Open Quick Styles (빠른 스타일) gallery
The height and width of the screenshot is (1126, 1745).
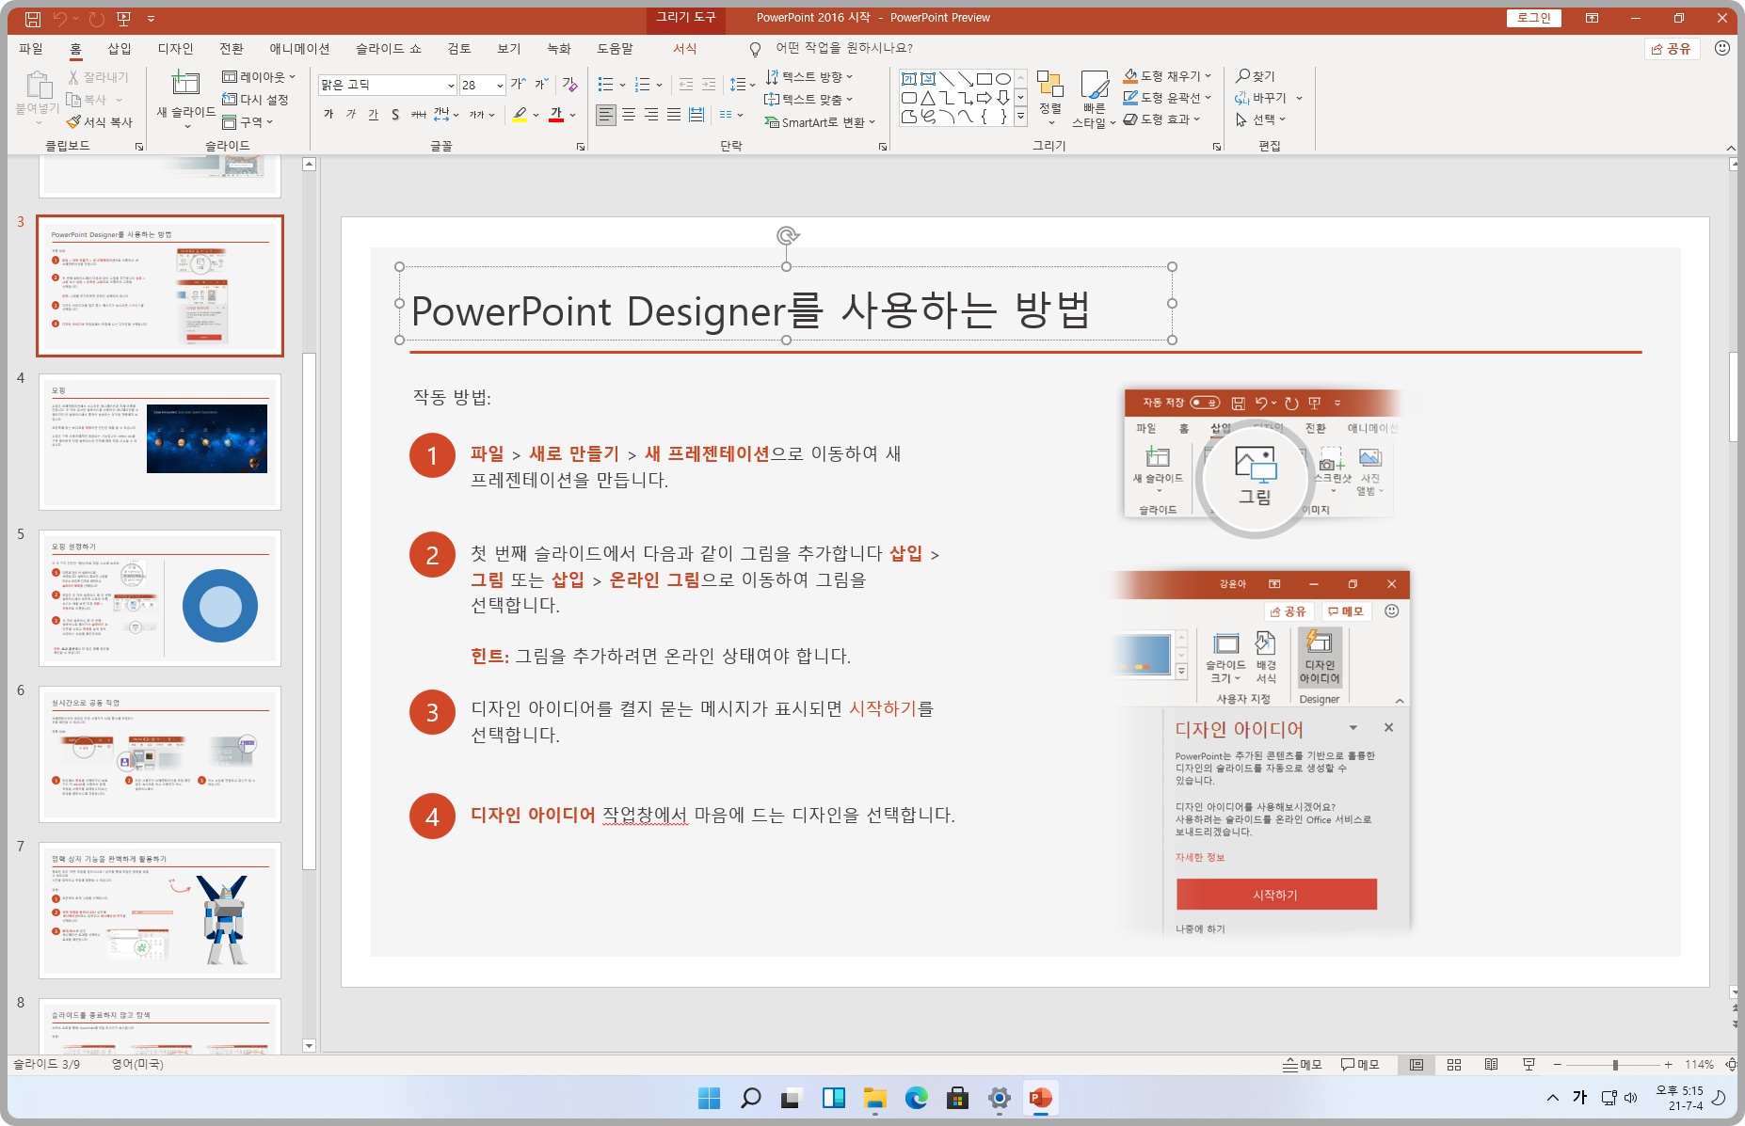1094,98
